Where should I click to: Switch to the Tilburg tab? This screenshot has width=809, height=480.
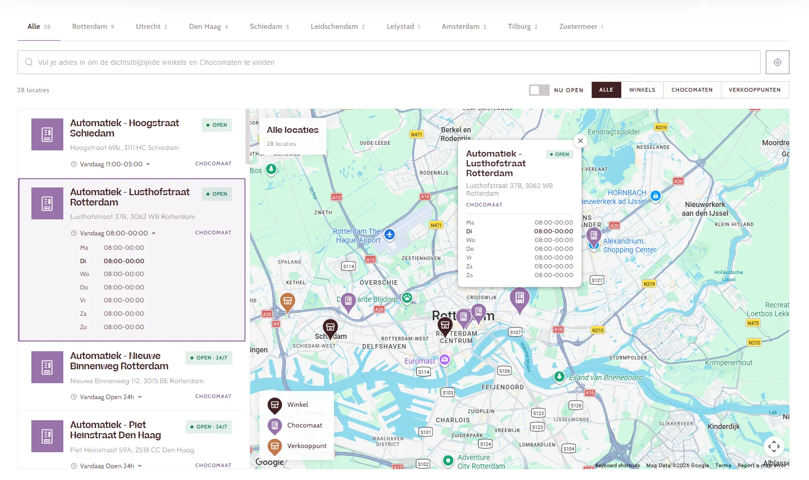point(523,27)
